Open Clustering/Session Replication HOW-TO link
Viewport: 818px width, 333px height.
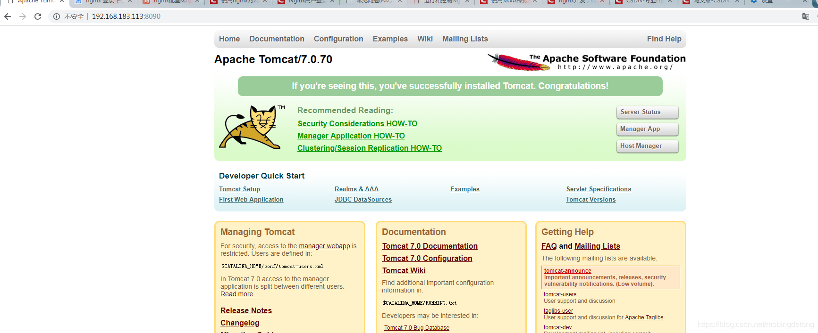click(x=370, y=148)
